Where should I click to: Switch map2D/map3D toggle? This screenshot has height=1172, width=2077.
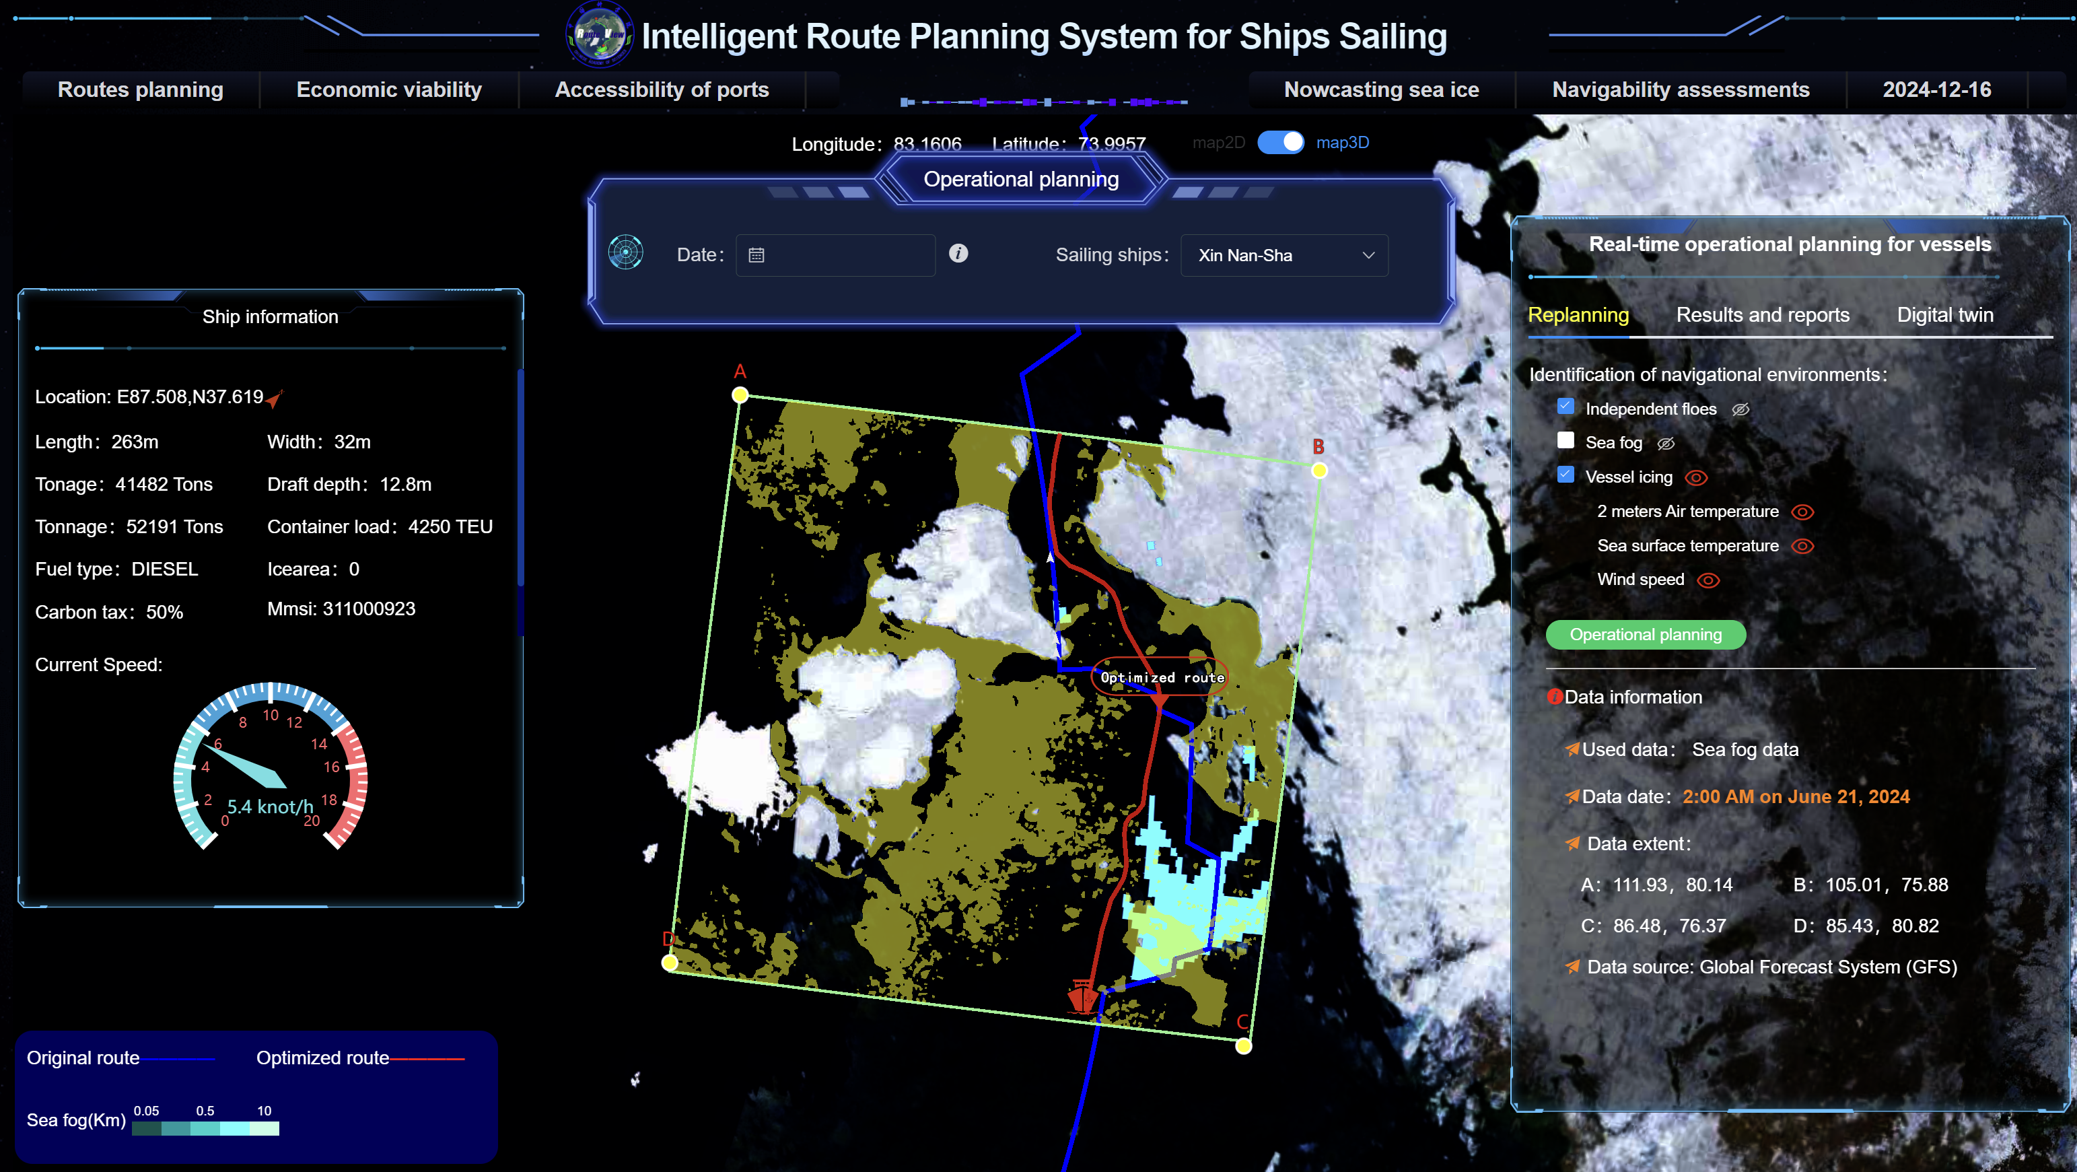[x=1280, y=143]
